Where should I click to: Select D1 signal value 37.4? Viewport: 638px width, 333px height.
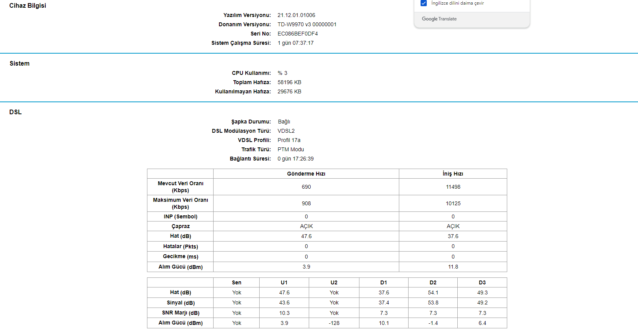384,303
